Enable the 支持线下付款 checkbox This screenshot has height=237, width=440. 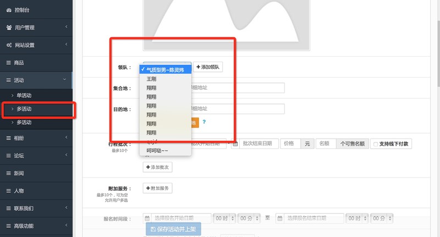376,144
